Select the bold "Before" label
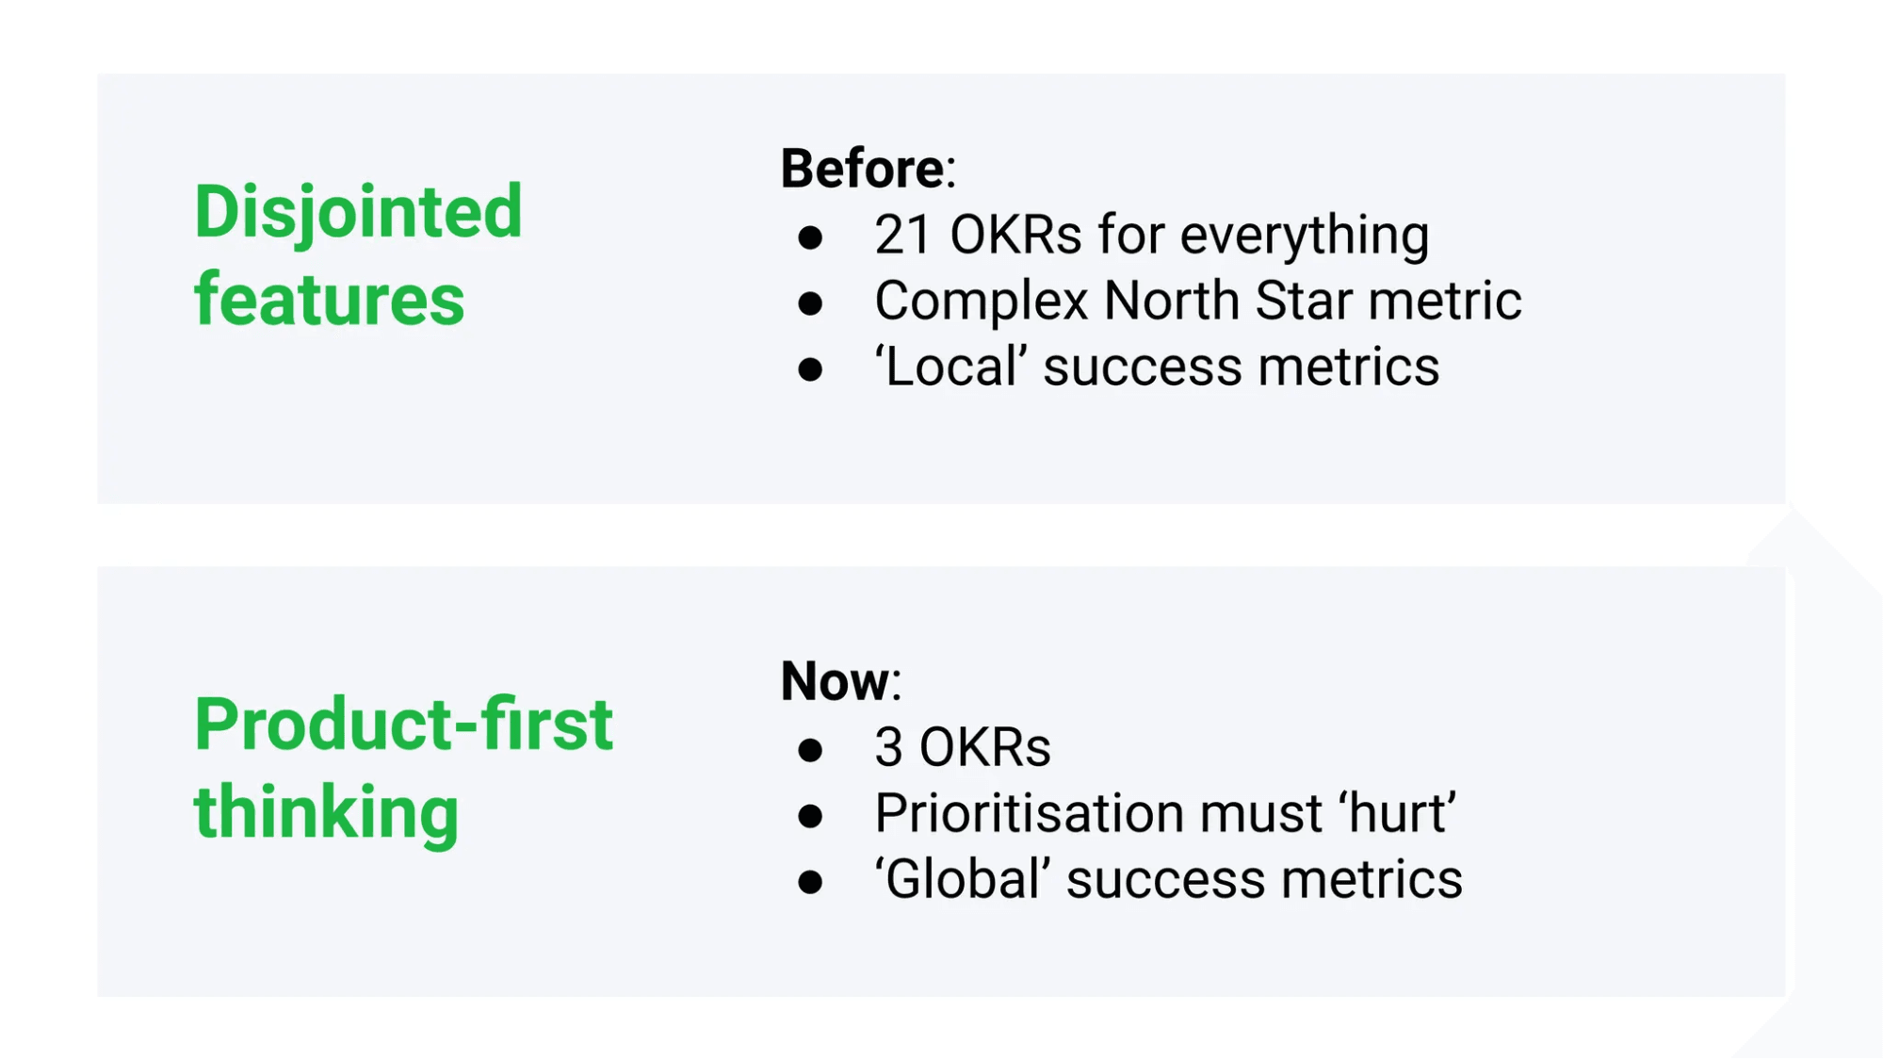Image resolution: width=1883 pixels, height=1060 pixels. coord(862,169)
